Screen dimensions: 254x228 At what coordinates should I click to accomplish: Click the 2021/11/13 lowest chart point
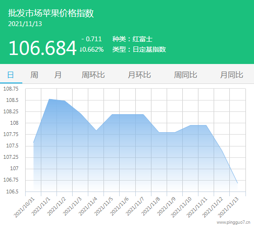(x=238, y=183)
